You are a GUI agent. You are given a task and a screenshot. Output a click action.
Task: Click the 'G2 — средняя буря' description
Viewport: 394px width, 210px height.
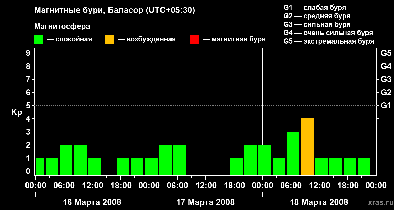(x=317, y=16)
